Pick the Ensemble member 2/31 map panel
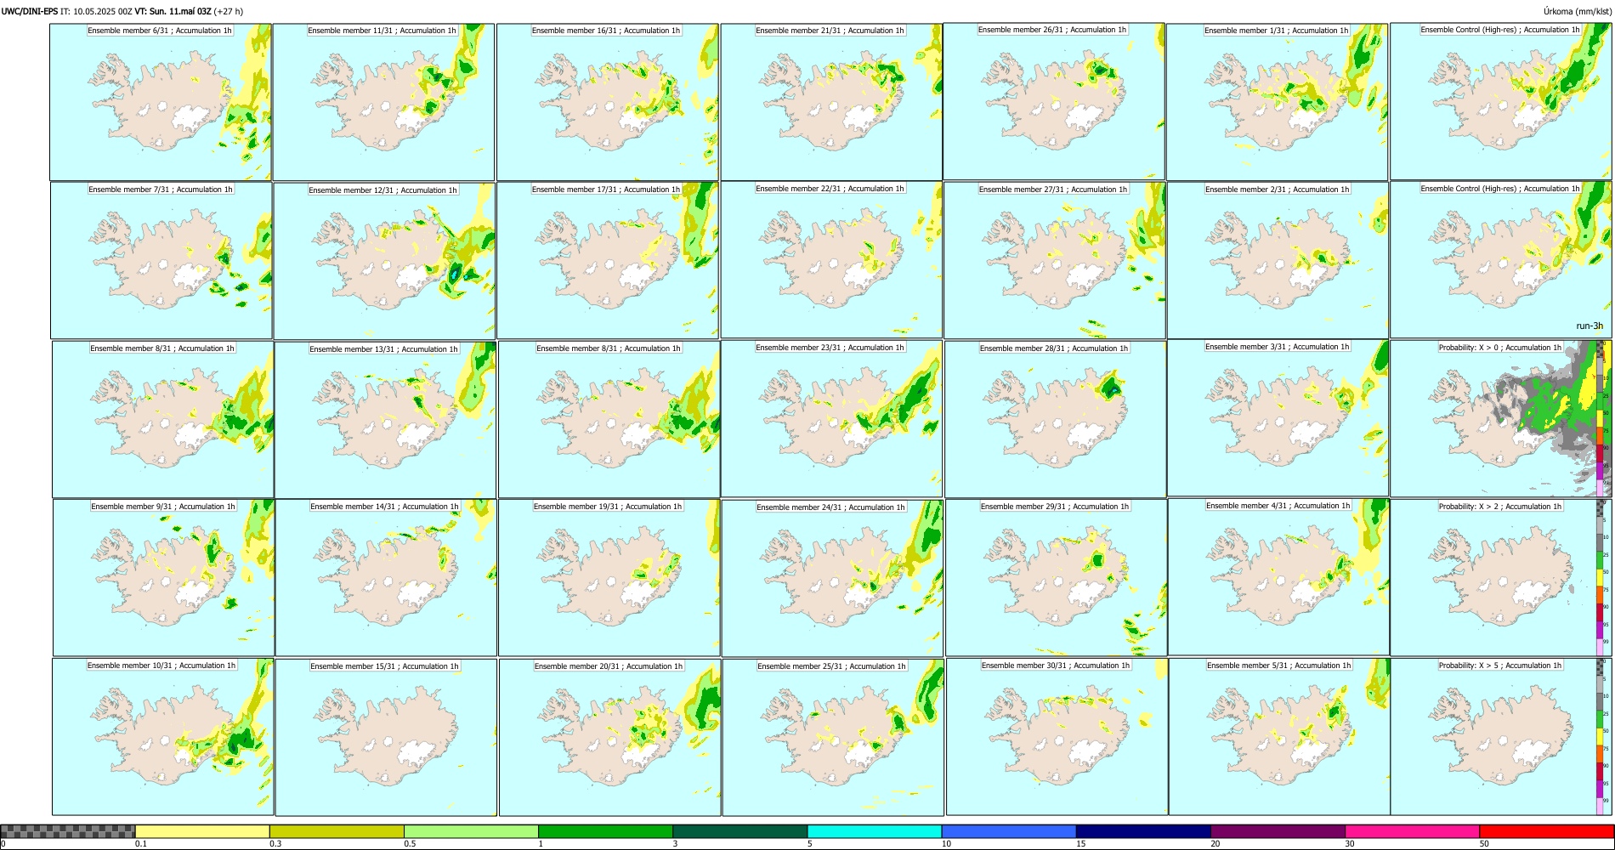Screen dimensions: 1615x850 tap(1278, 260)
